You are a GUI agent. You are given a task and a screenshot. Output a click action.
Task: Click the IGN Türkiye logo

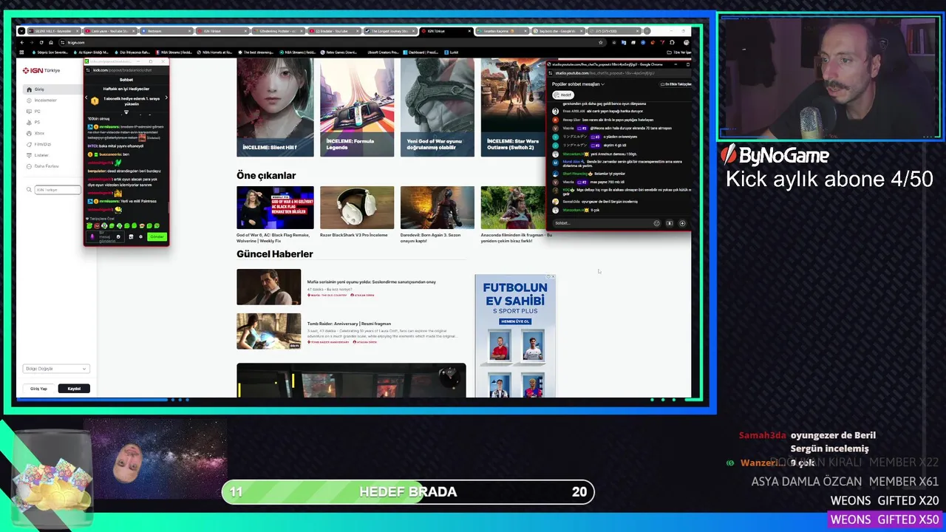coord(41,70)
